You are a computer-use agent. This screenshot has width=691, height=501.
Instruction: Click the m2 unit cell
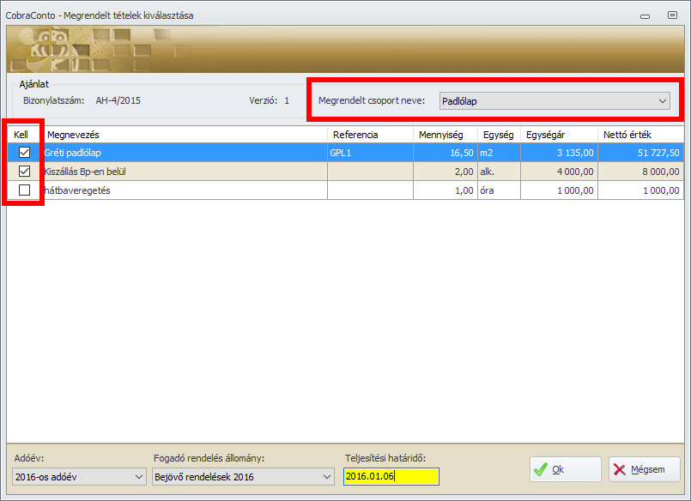pyautogui.click(x=499, y=153)
